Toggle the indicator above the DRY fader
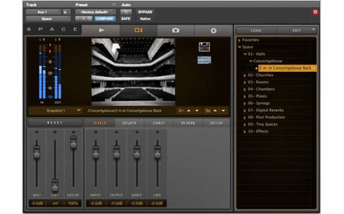Image resolution: width=344 pixels, height=214 pixels. [55, 132]
